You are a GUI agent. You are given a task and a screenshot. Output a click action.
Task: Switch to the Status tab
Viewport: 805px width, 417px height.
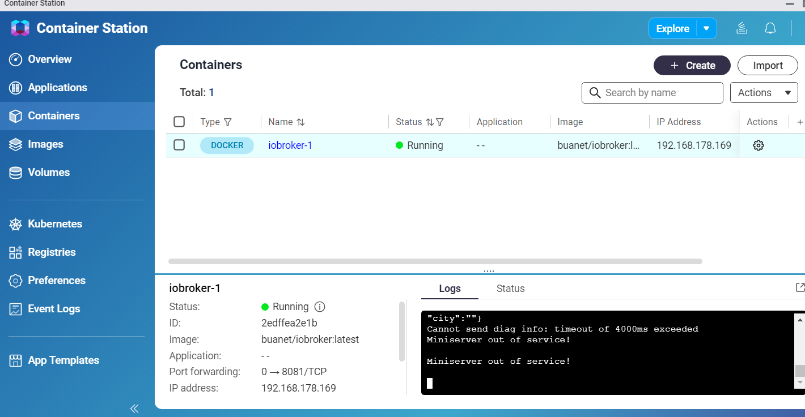coord(510,289)
